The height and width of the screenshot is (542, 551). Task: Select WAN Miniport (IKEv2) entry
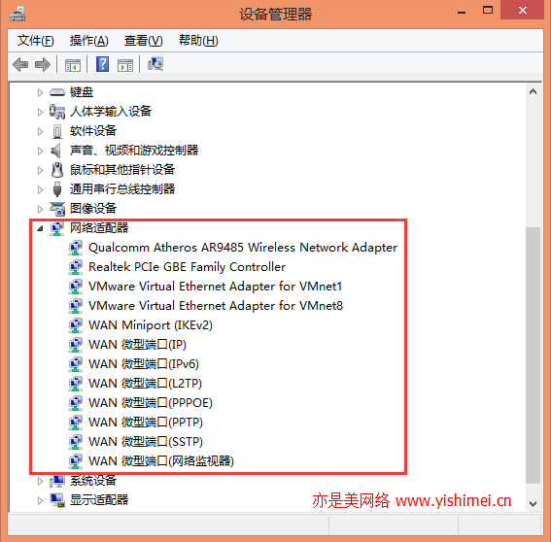[151, 325]
